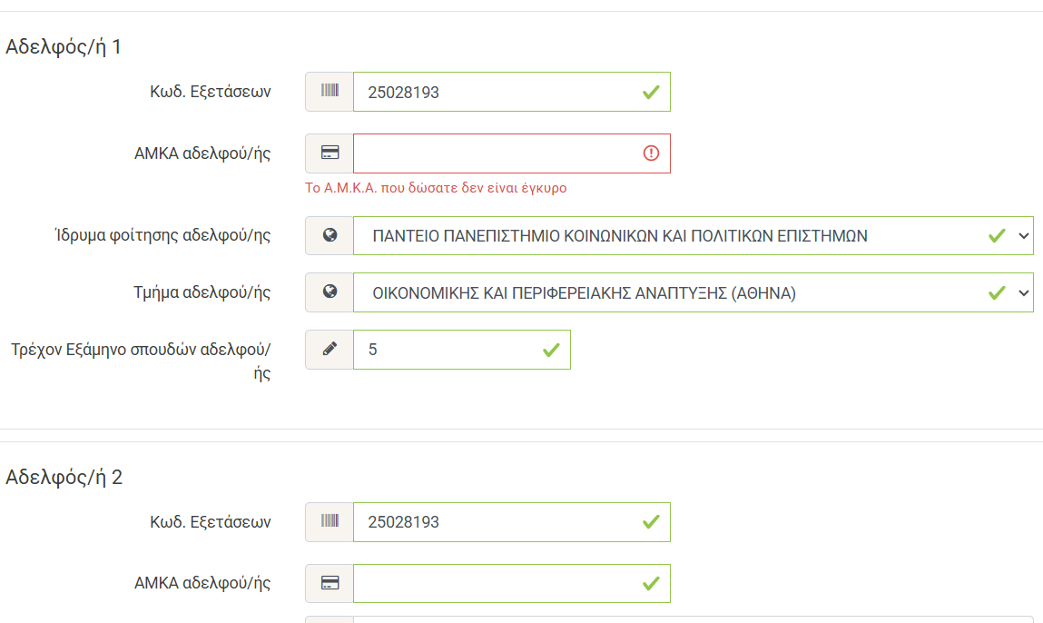Click the chevron arrow of the institution dropdown
Image resolution: width=1043 pixels, height=623 pixels.
point(1024,236)
